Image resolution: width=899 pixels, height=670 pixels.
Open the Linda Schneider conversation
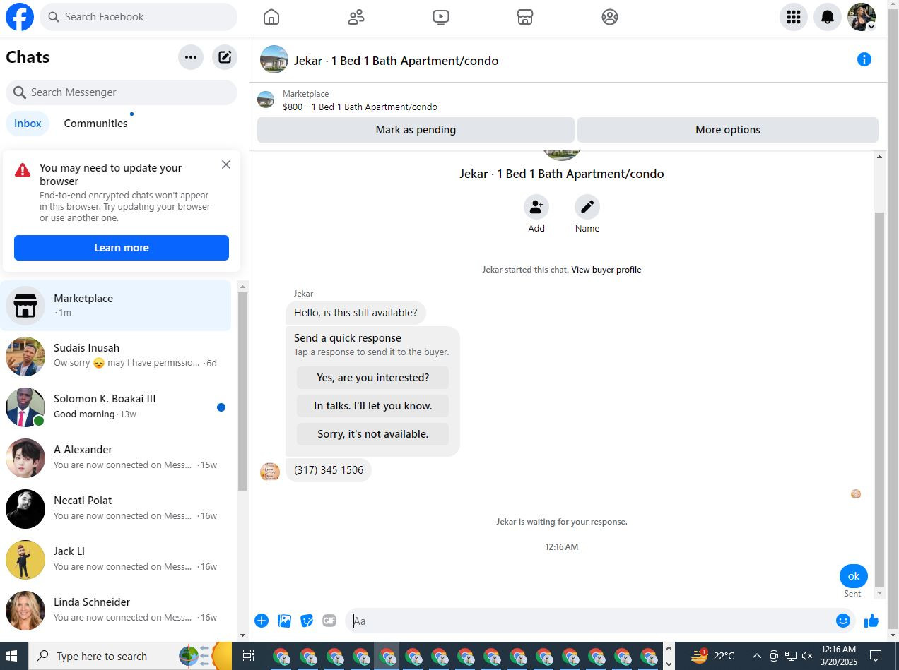[x=116, y=611]
